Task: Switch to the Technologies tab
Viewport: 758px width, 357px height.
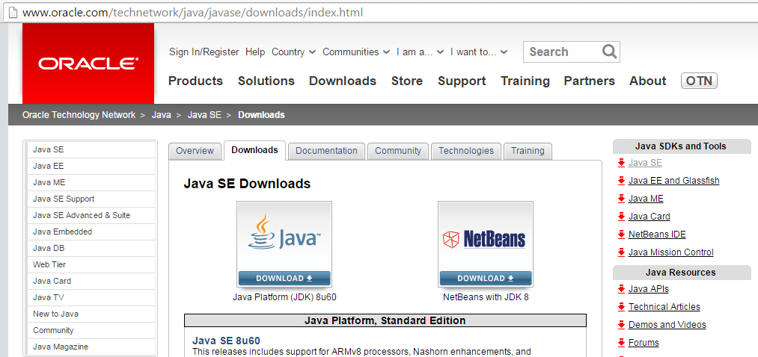Action: click(466, 151)
